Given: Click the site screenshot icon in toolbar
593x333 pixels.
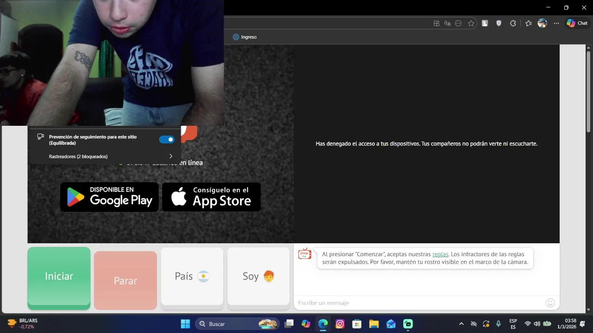Looking at the screenshot, I should click(485, 23).
